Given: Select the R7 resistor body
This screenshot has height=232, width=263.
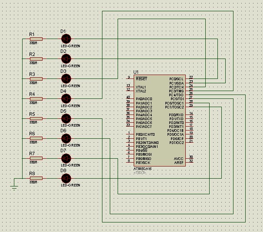Looking at the screenshot, I should pos(36,158).
